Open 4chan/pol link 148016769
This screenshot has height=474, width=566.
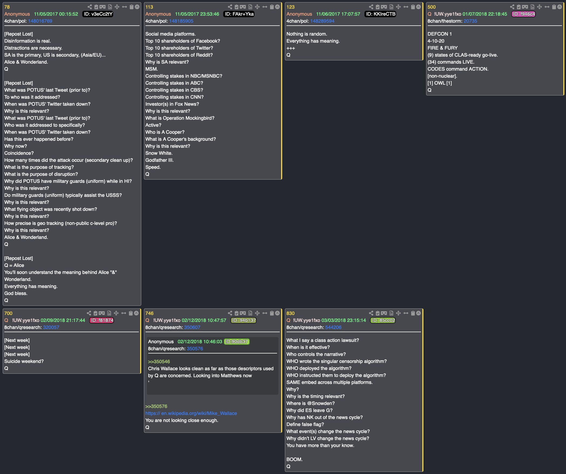pyautogui.click(x=40, y=21)
